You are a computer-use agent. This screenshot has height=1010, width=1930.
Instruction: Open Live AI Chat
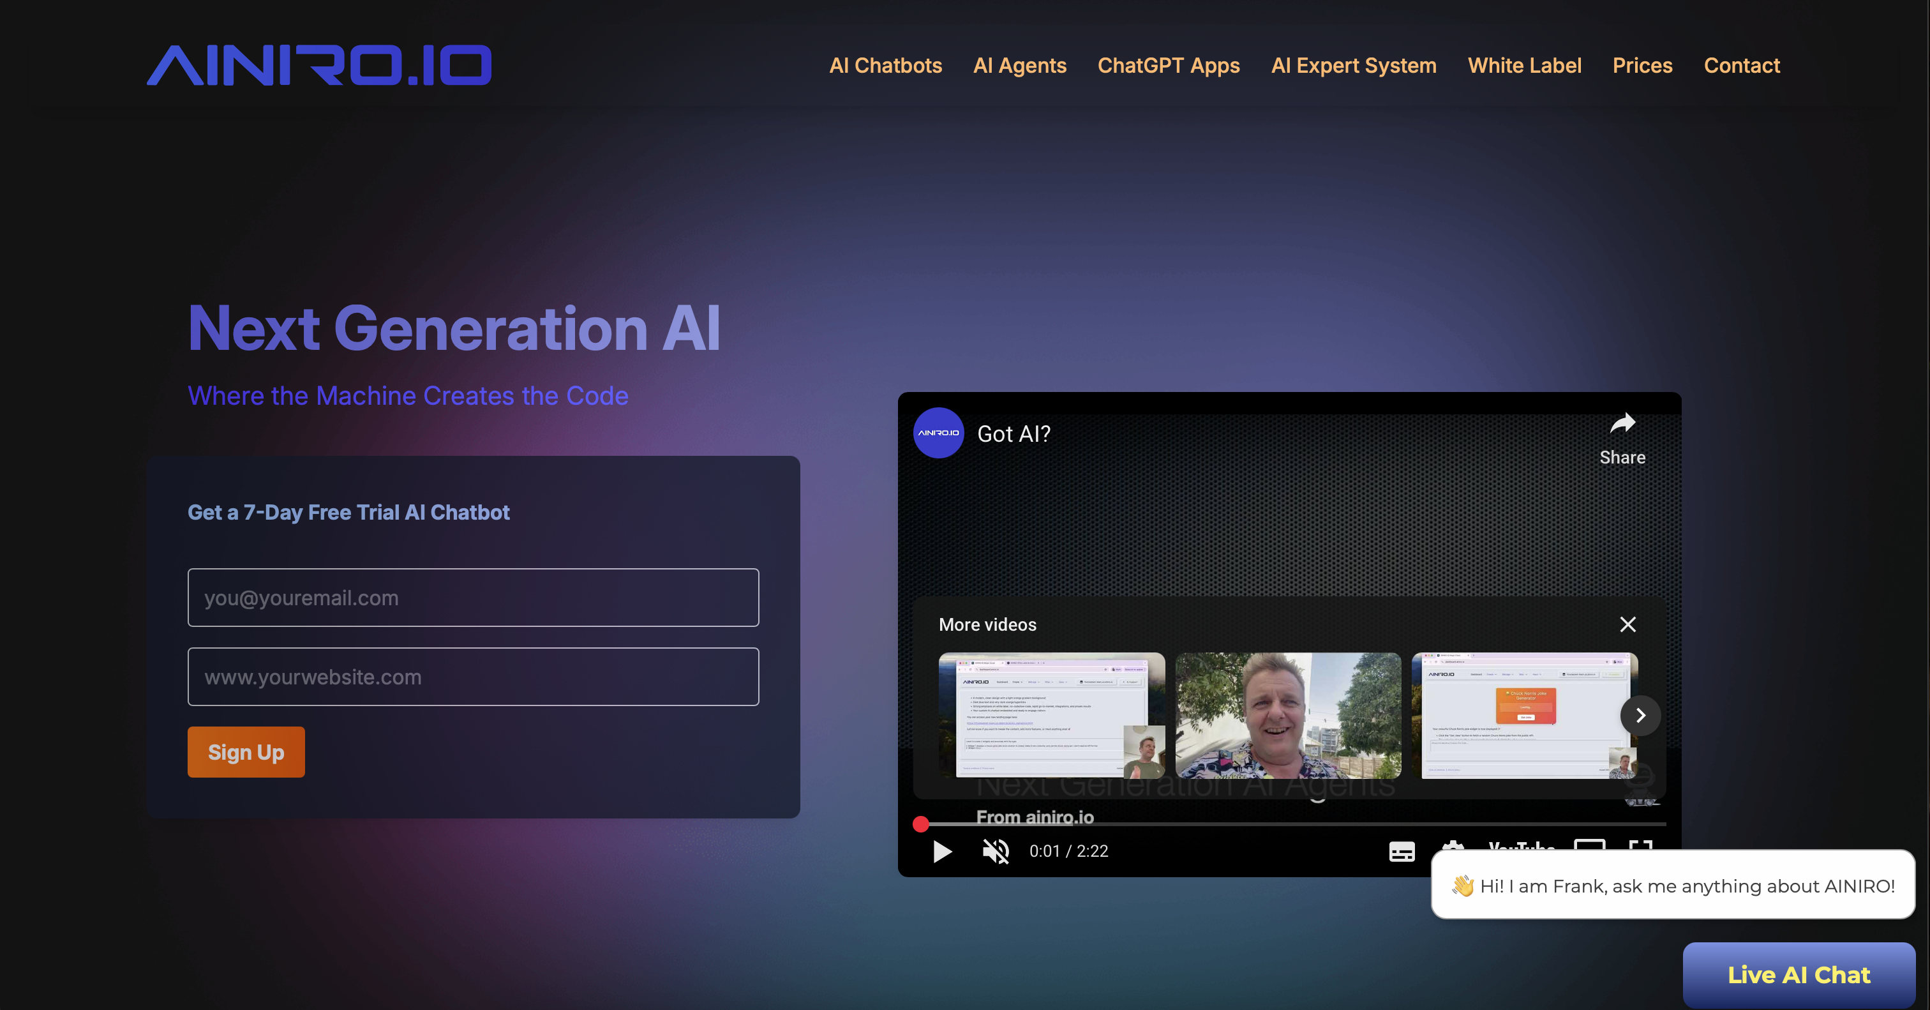coord(1798,974)
